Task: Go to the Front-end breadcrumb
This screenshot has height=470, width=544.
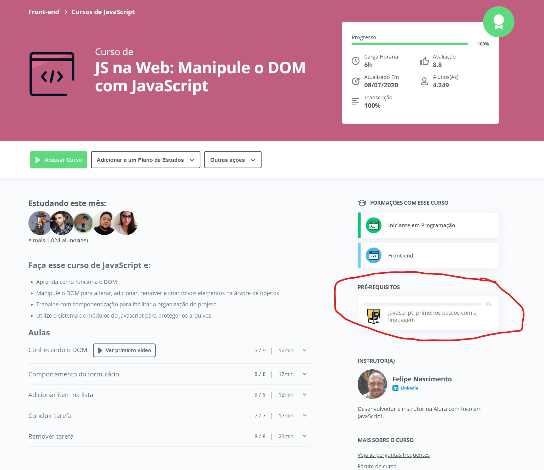Action: click(x=44, y=12)
